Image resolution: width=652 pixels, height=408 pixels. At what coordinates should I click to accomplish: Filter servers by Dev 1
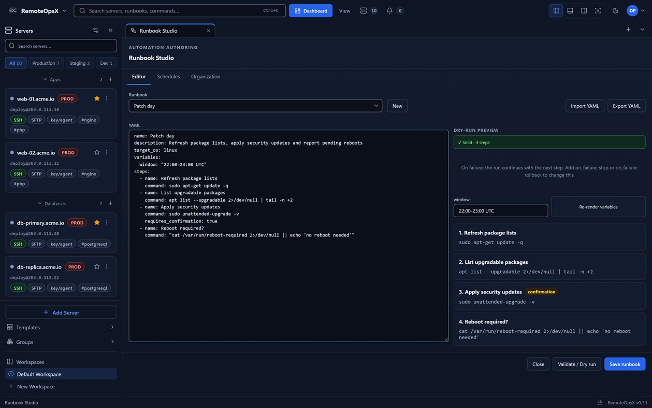106,63
